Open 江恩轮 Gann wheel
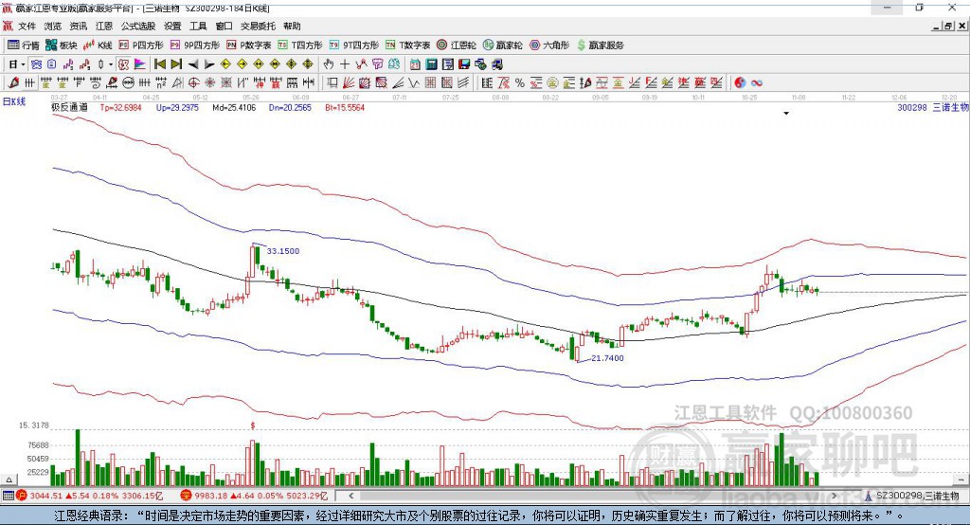The image size is (970, 525). (x=457, y=45)
